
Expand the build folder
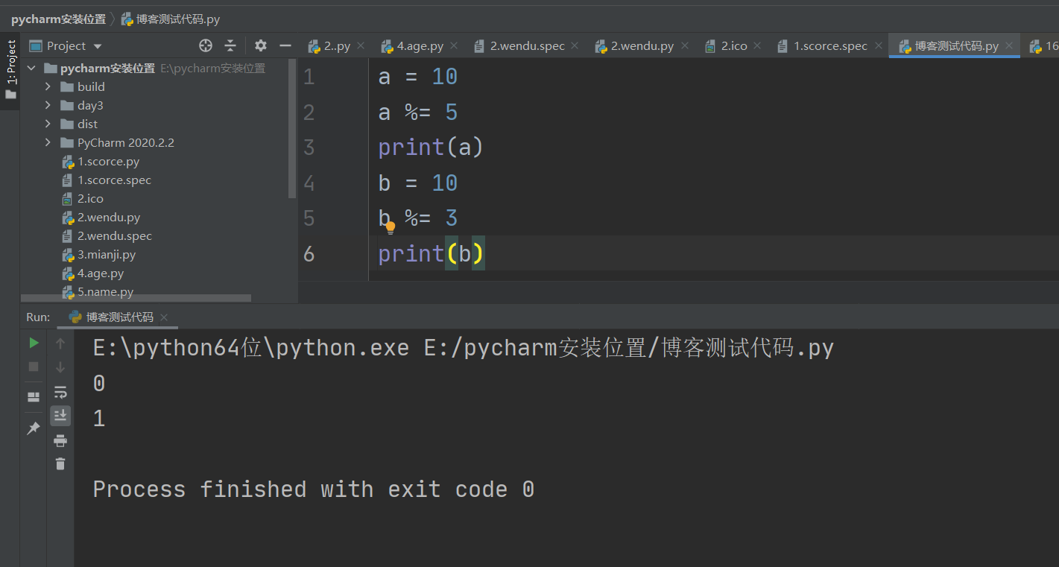click(x=48, y=86)
